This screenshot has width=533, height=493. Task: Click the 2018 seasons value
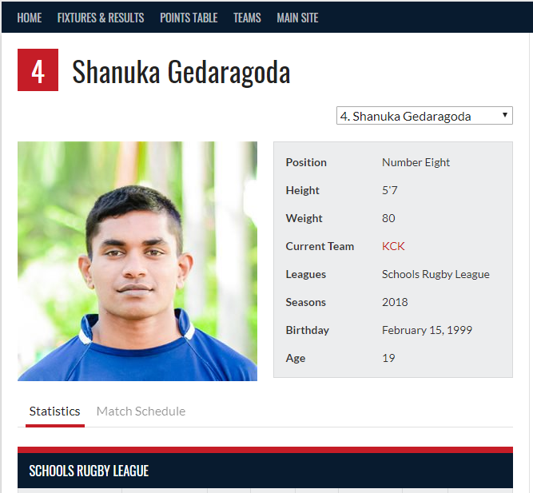(395, 302)
